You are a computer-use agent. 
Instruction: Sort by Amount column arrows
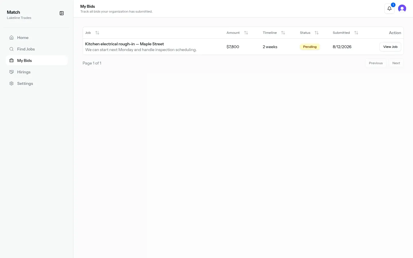246,33
